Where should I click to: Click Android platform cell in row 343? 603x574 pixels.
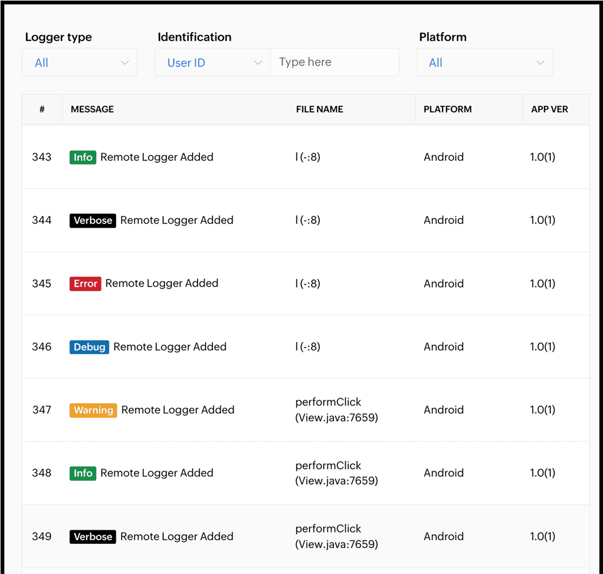443,157
